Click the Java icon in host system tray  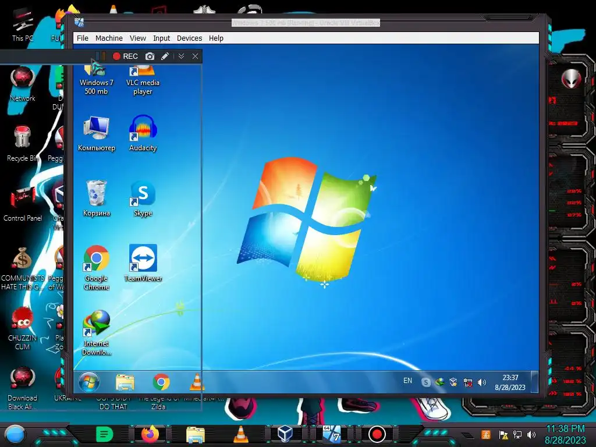tap(486, 434)
